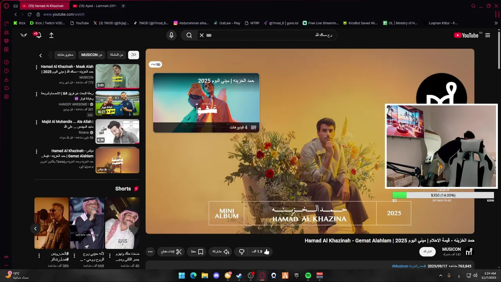The image size is (501, 282).
Task: Open Epic Games Launcher from taskbar
Action: tap(297, 275)
